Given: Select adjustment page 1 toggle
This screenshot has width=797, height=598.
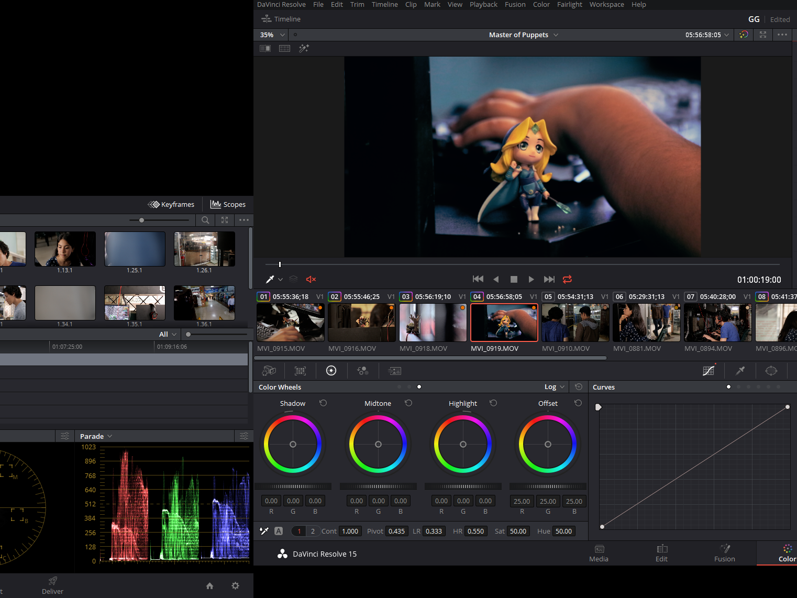Looking at the screenshot, I should pyautogui.click(x=299, y=531).
